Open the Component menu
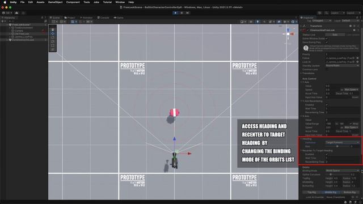 coord(73,2)
